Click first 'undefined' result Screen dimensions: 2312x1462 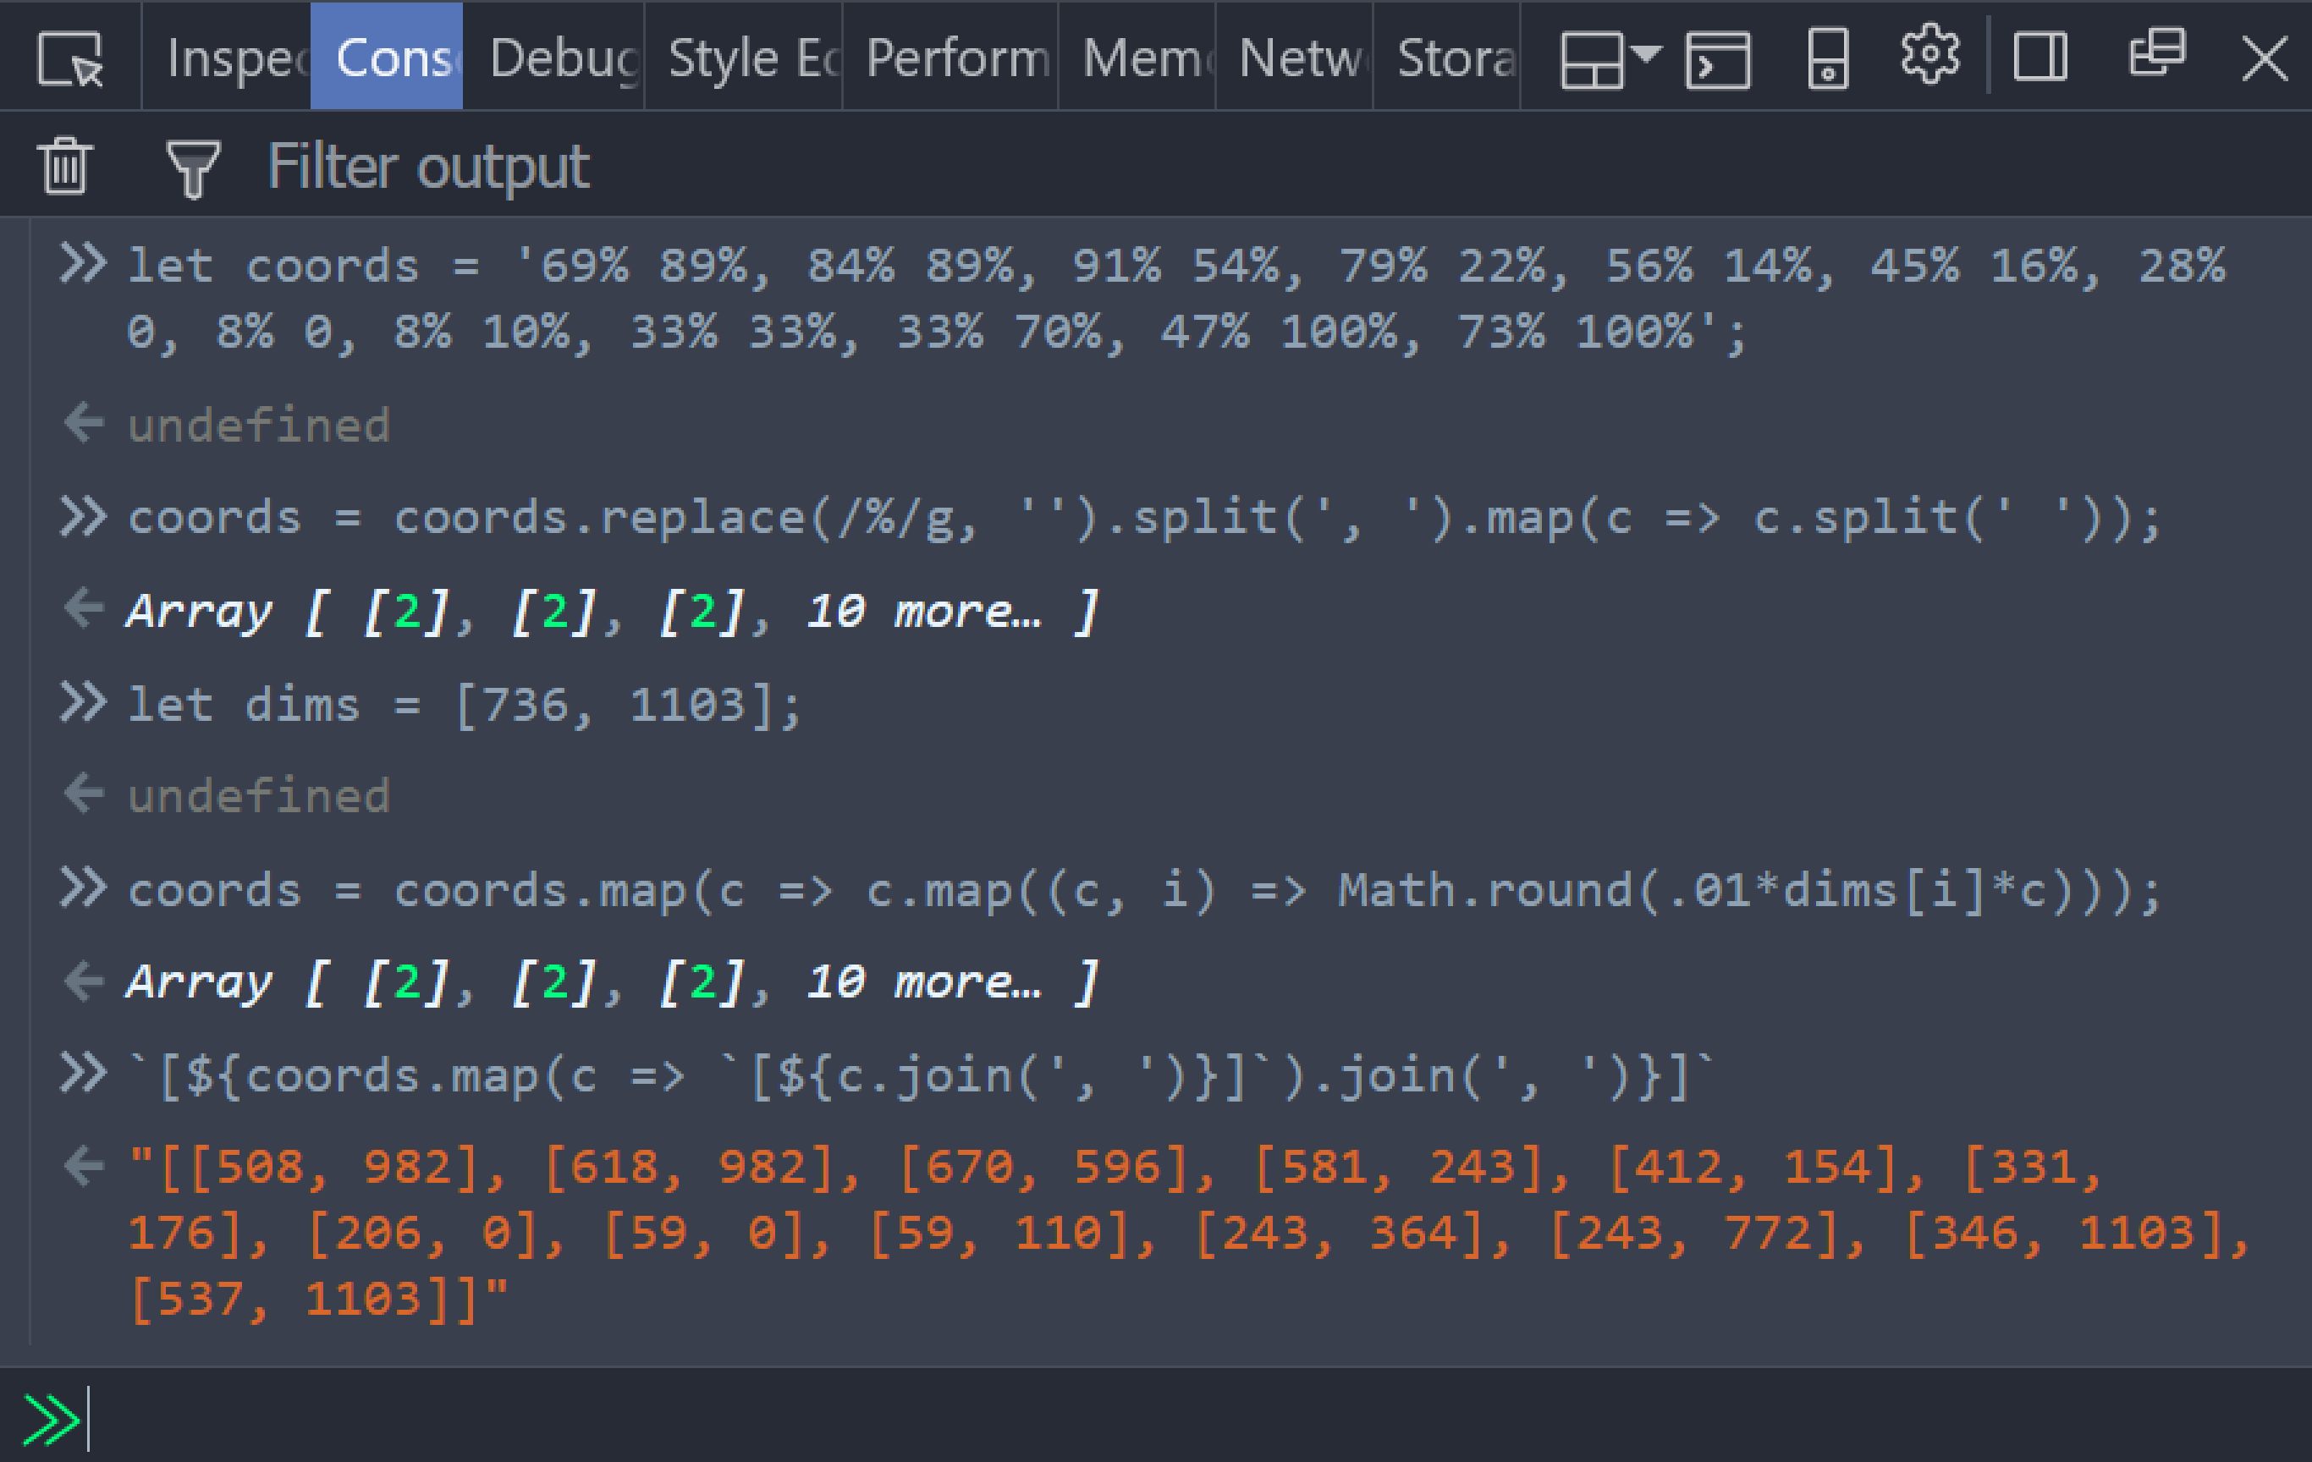click(x=259, y=426)
